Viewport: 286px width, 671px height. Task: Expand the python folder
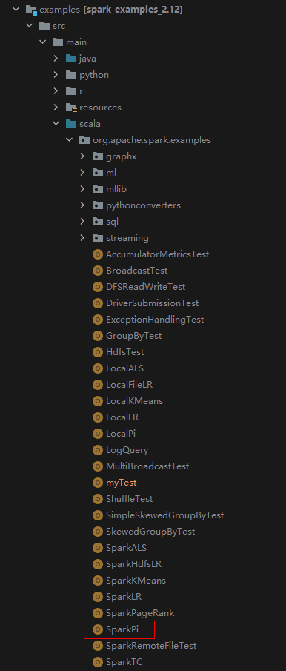point(56,74)
